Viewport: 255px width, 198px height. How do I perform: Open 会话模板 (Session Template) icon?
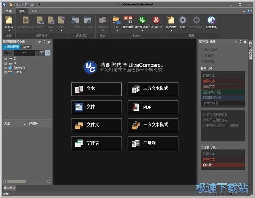(171, 20)
